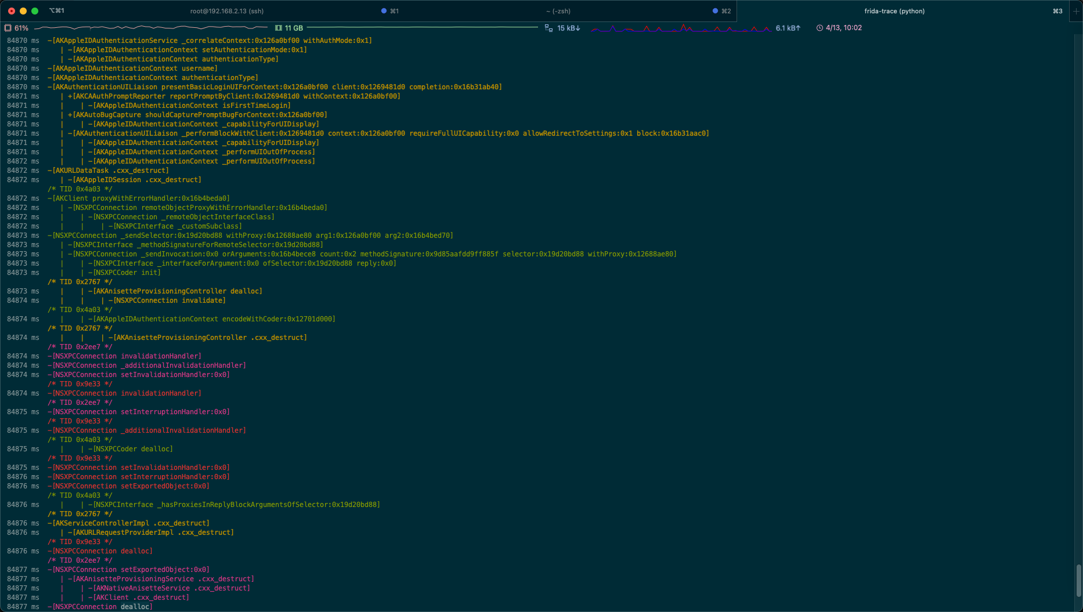Viewport: 1083px width, 612px height.
Task: Click the 15 kB download rate
Action: click(x=568, y=28)
